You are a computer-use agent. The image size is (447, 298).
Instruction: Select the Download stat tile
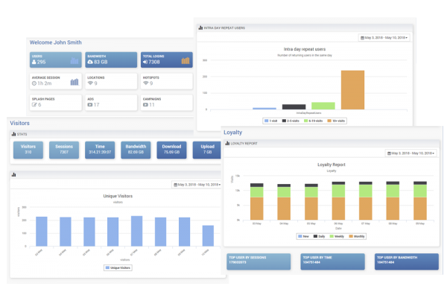pos(173,150)
